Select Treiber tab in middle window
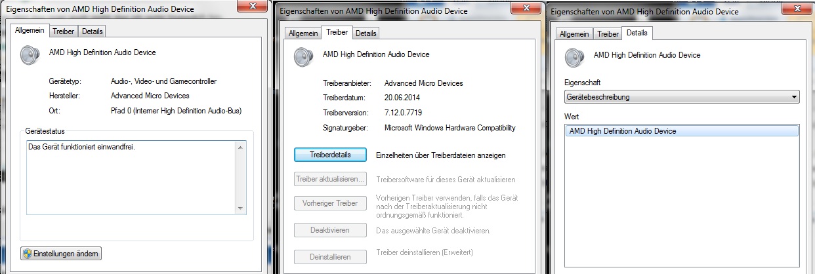 pos(337,32)
